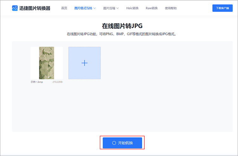Viewport: 238px width, 156px height.
Task: Expand the 图片格式互转 dropdown chevron
Action: click(x=95, y=8)
